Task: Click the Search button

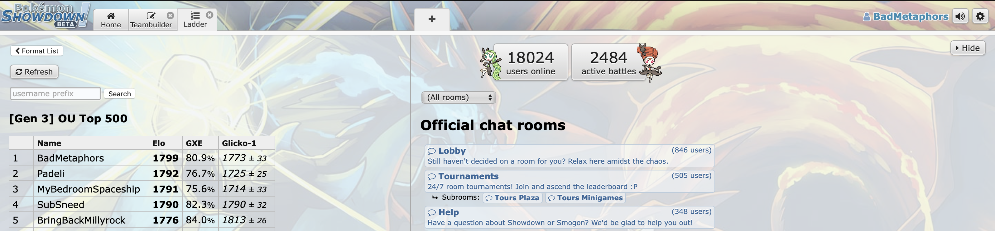Action: [x=119, y=93]
